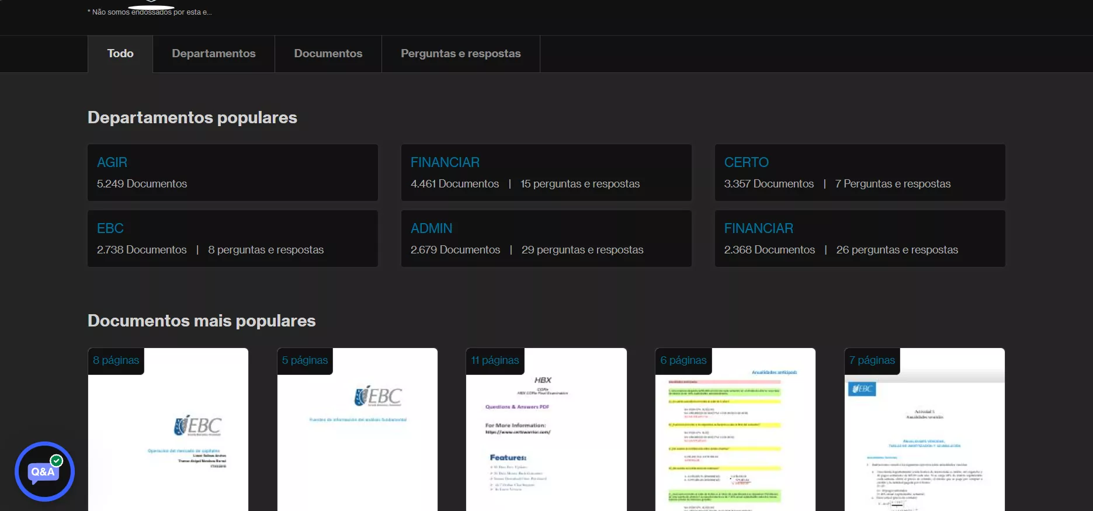
Task: Click the "6 páginas" page-count badge
Action: (x=683, y=361)
